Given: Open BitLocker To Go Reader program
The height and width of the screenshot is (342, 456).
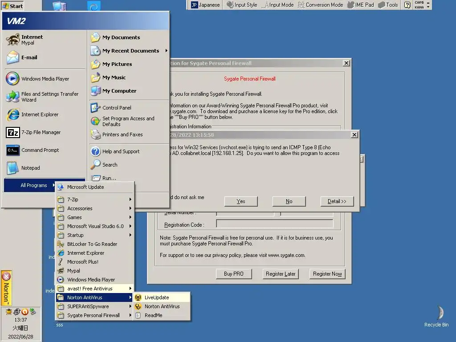Looking at the screenshot, I should [x=95, y=244].
